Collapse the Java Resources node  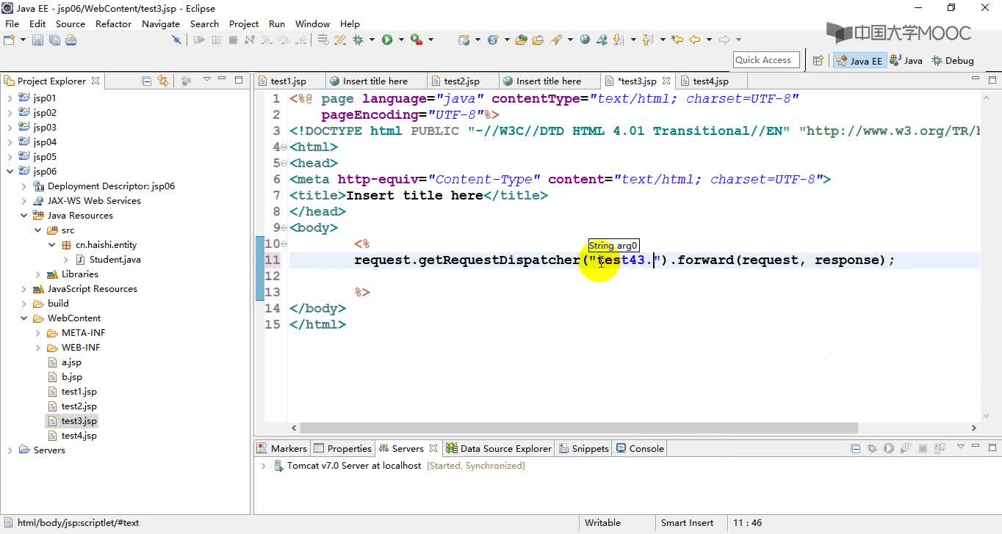click(24, 216)
